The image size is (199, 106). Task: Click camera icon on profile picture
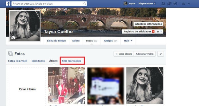pyautogui.click(x=13, y=38)
